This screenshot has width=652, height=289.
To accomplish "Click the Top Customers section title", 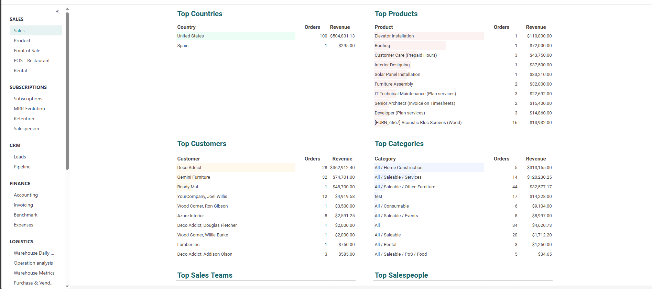I will pyautogui.click(x=202, y=144).
